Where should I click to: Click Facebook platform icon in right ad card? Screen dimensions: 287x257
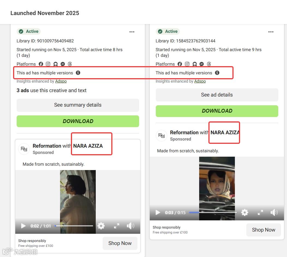(180, 64)
